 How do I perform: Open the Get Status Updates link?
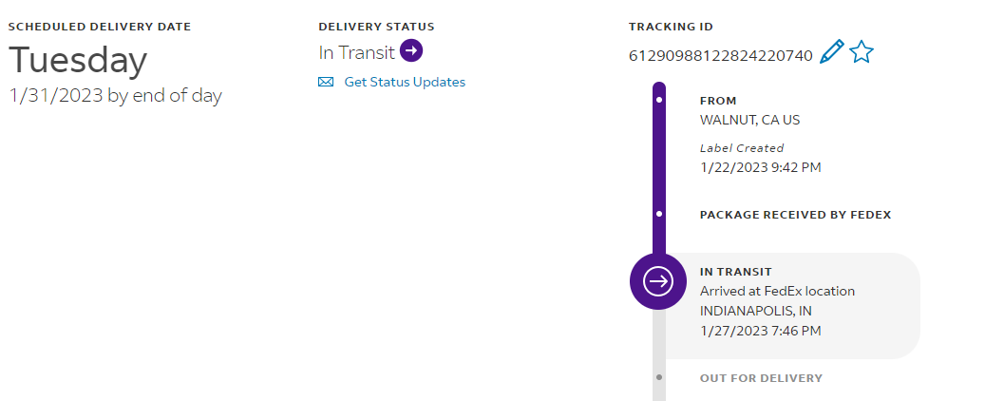point(405,83)
